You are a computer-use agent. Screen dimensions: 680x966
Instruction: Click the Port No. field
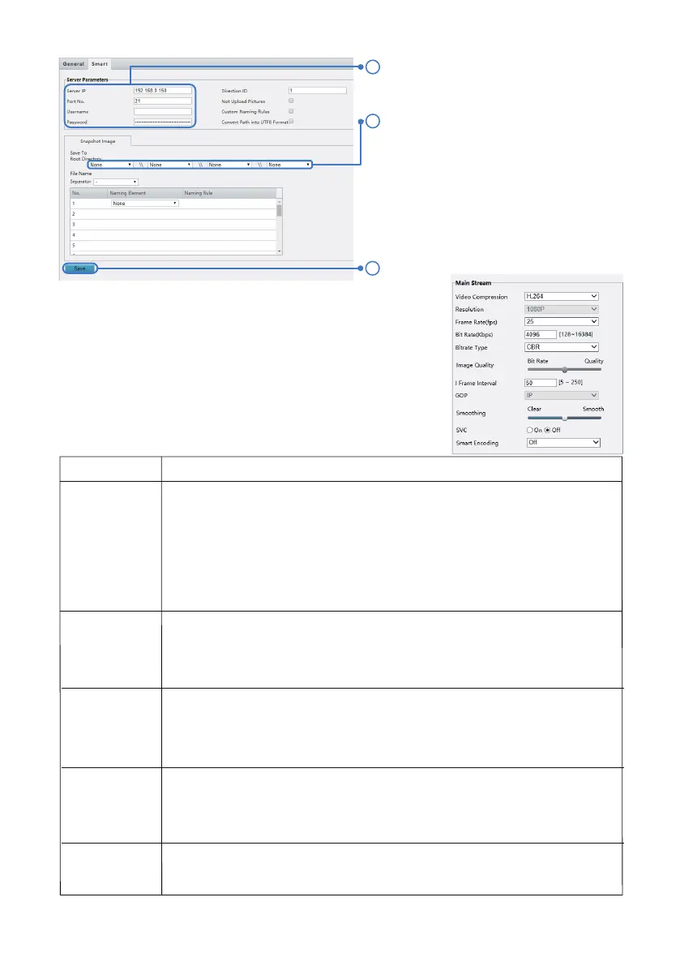163,101
